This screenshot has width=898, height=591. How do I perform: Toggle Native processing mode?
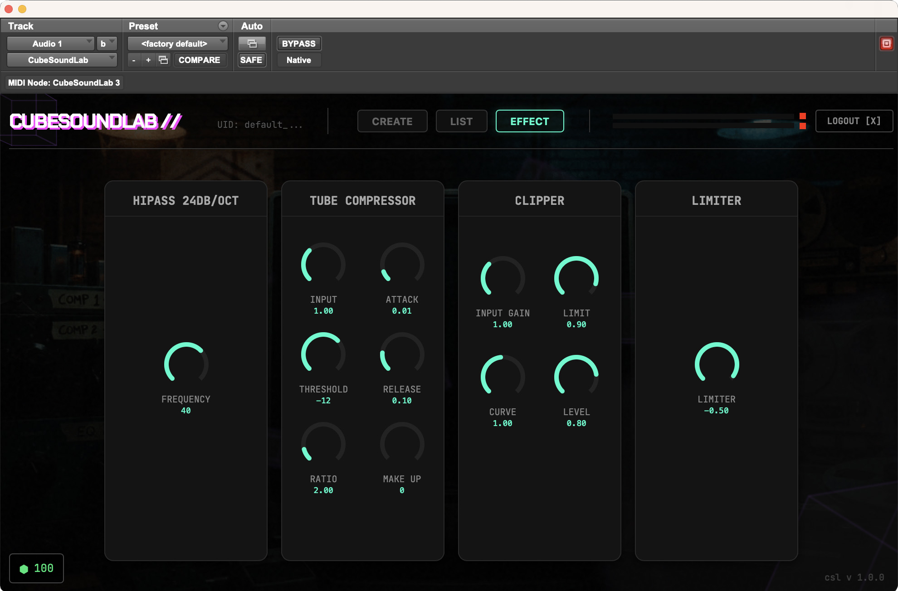pyautogui.click(x=298, y=60)
